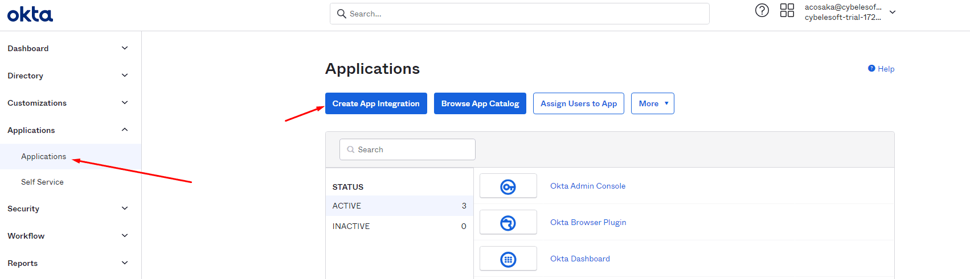Open the Okta Admin Console link
This screenshot has width=970, height=279.
[588, 186]
